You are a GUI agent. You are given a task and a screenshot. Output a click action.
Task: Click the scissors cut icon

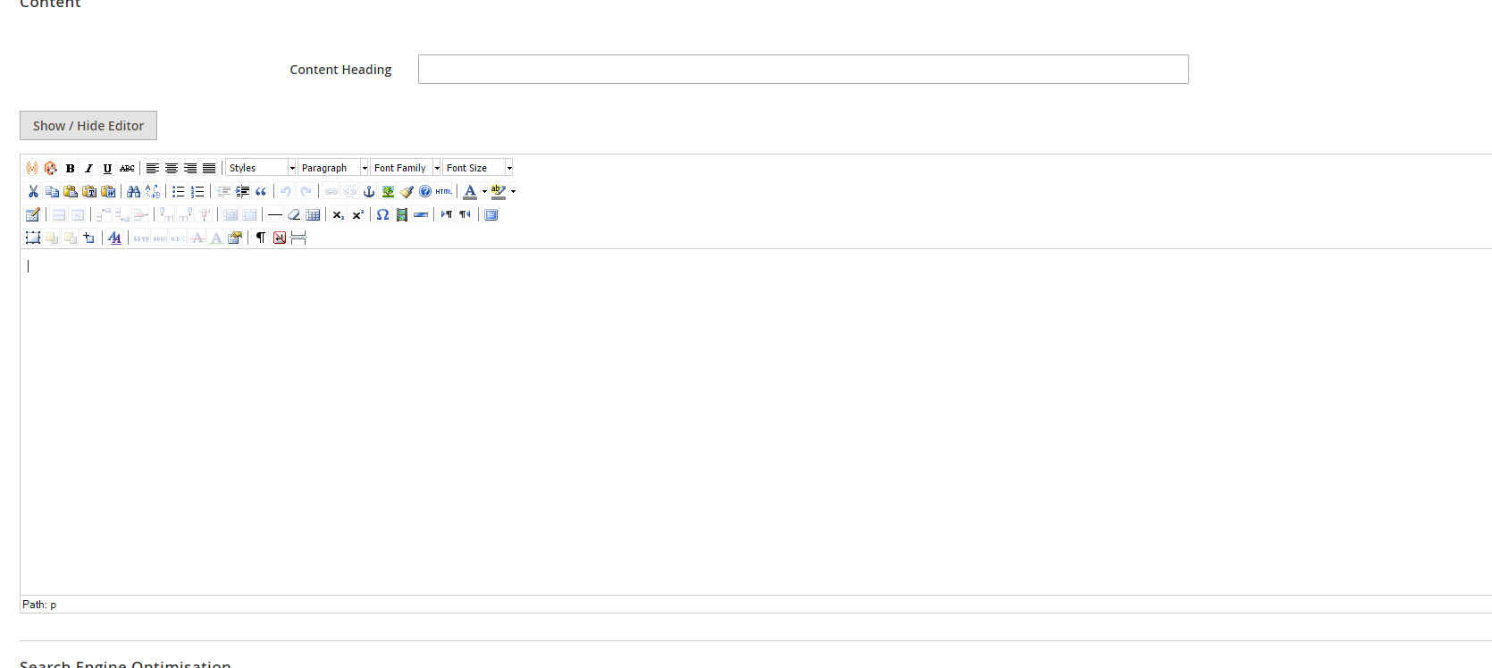pyautogui.click(x=33, y=191)
